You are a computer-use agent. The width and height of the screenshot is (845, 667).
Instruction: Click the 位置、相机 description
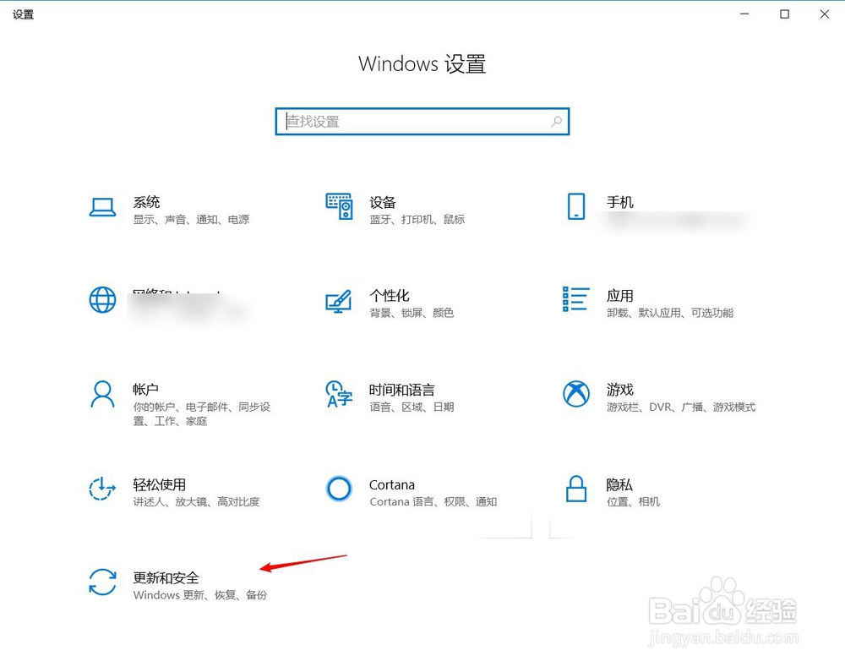(633, 501)
